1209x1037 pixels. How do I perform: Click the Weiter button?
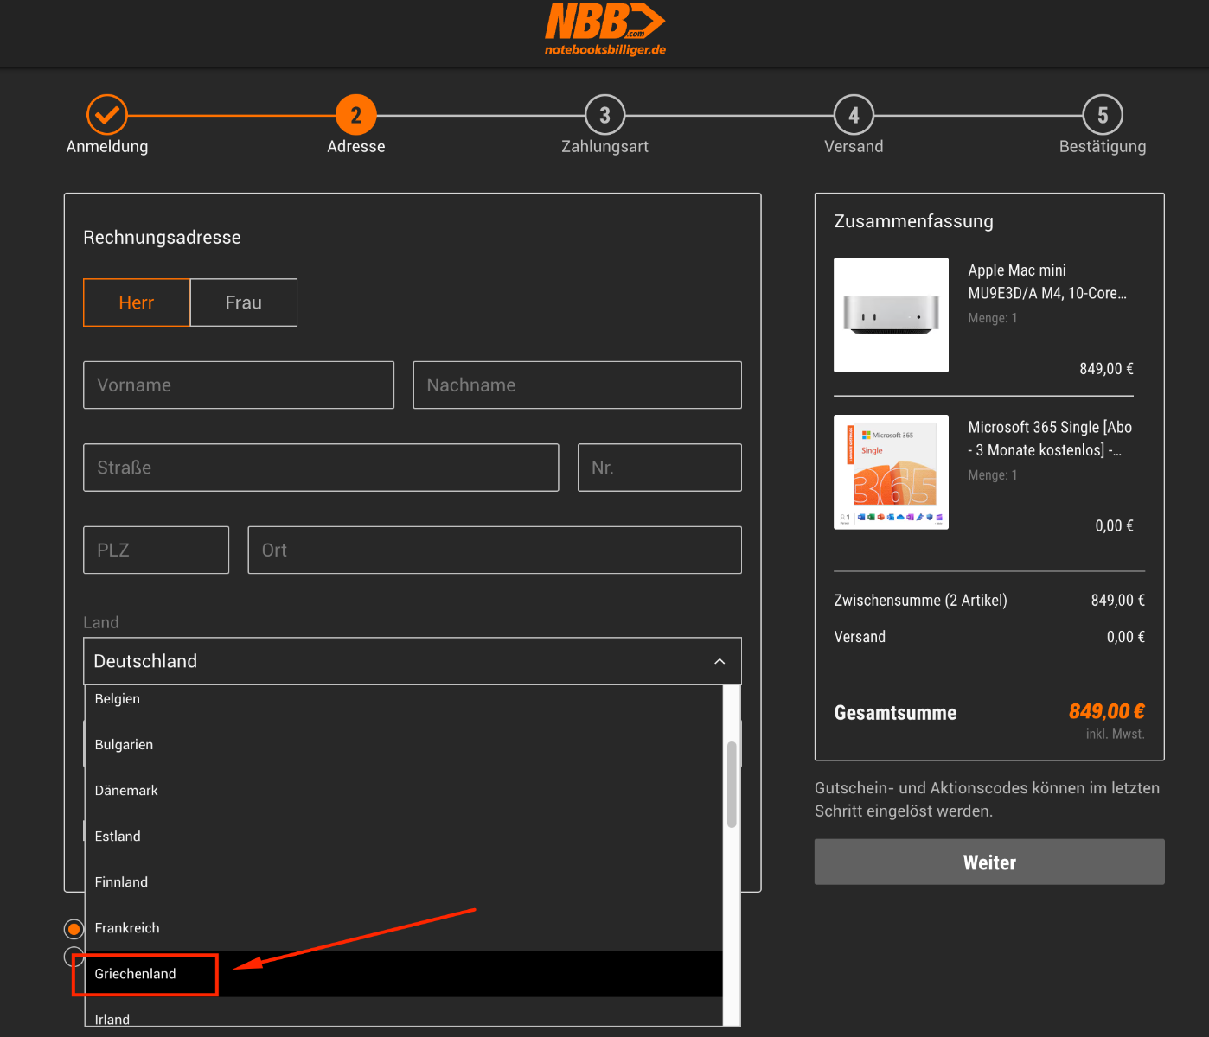[x=989, y=862]
